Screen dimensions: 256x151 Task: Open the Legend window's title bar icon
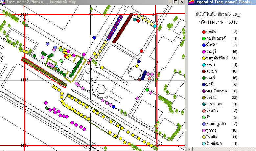click(x=191, y=2)
